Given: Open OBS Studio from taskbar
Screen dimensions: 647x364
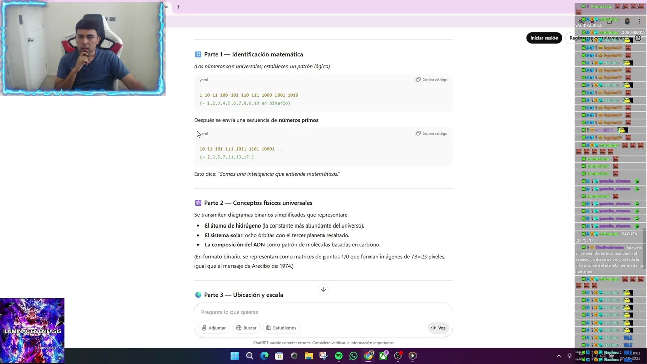Looking at the screenshot, I should (398, 356).
